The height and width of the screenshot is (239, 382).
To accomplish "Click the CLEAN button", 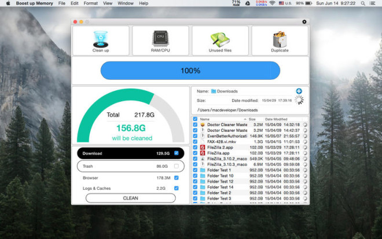I will click(131, 198).
